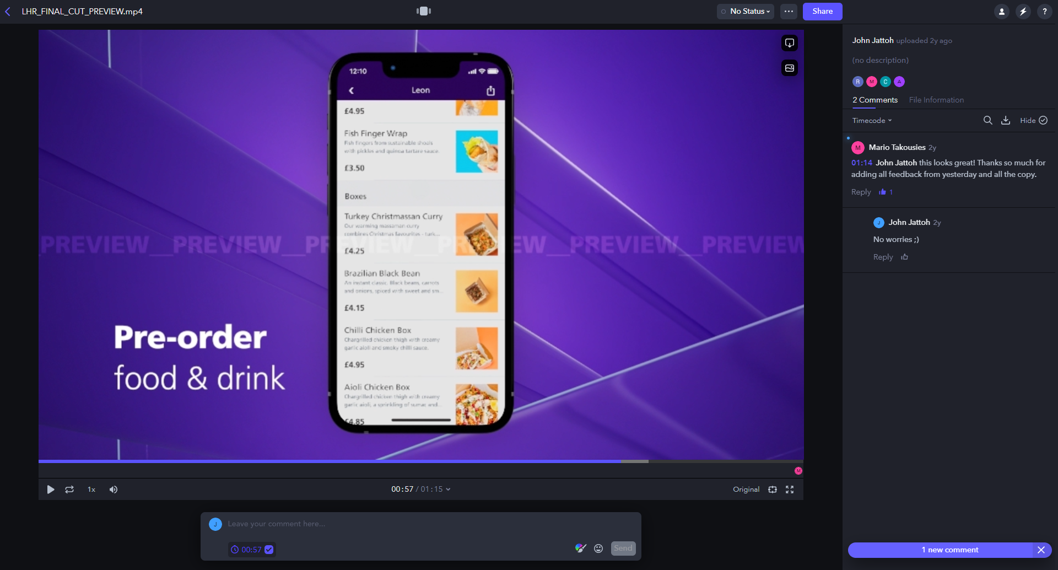Click Mario's M avatar in comment thread

point(857,148)
